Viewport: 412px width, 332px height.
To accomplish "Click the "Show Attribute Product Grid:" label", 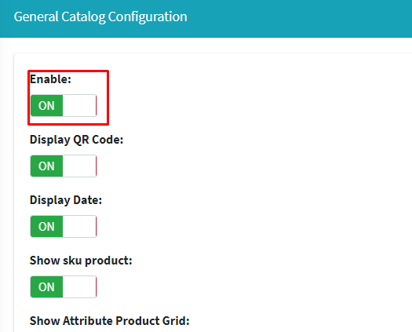I will click(110, 321).
